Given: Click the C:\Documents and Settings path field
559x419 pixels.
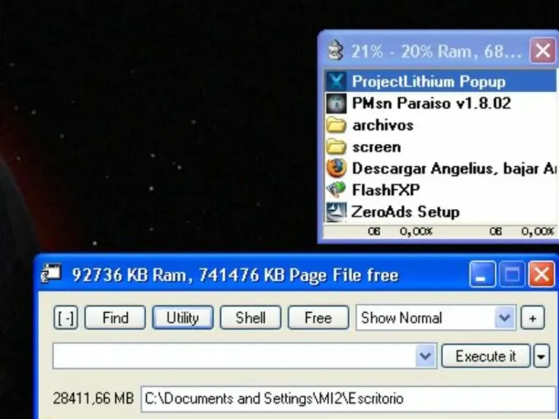Looking at the screenshot, I should click(348, 398).
